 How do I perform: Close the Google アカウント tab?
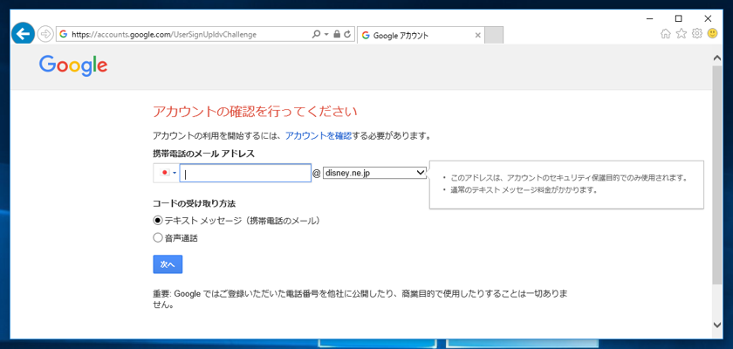(x=477, y=35)
